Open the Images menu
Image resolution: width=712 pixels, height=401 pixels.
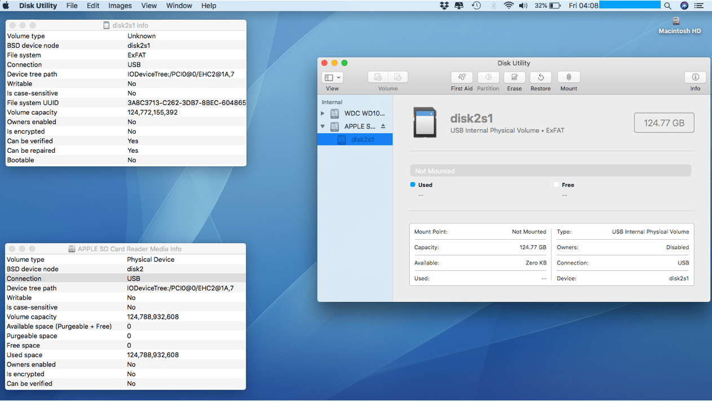[120, 6]
